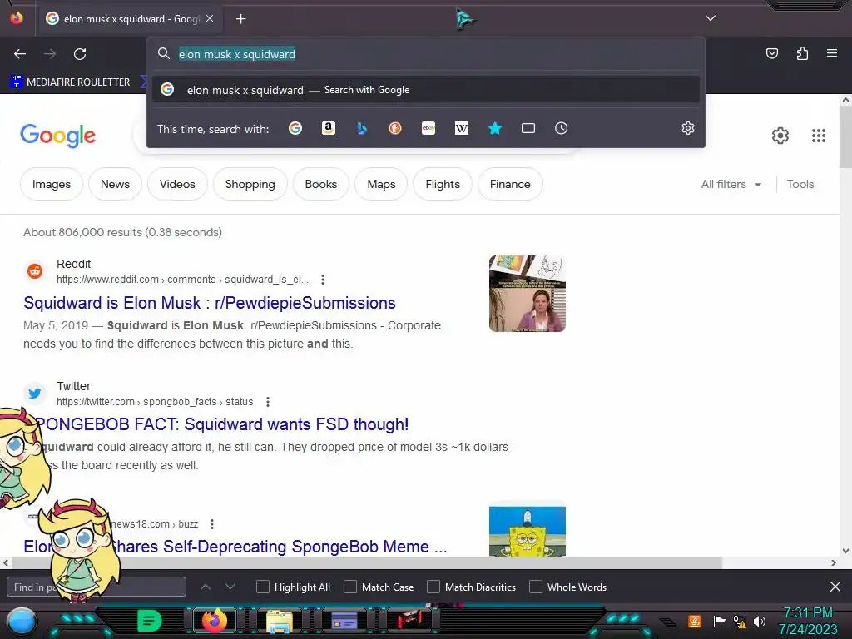Open options for news18.com result

pos(212,524)
